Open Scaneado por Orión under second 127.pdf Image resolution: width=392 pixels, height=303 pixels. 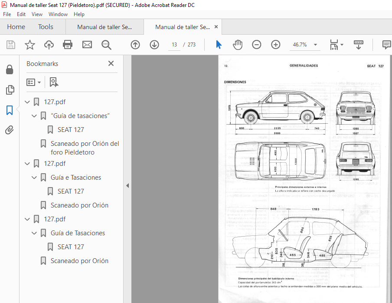click(x=79, y=205)
